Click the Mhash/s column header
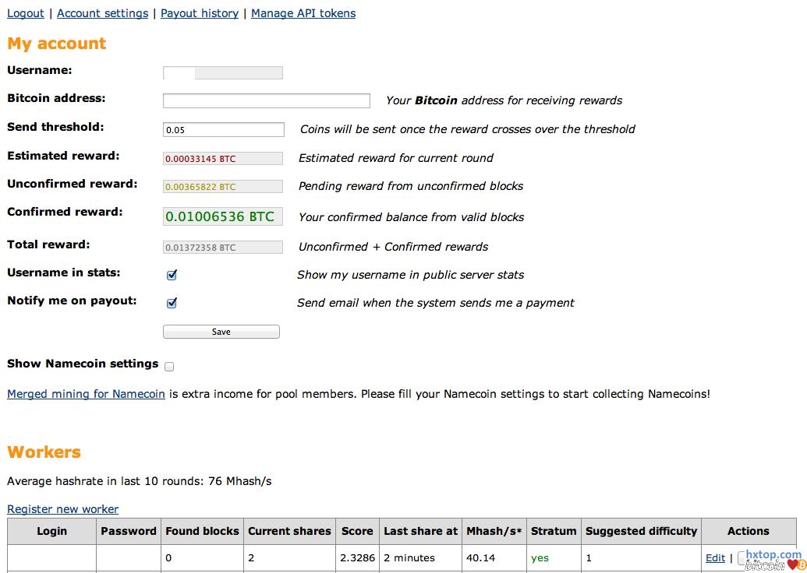 coord(493,531)
